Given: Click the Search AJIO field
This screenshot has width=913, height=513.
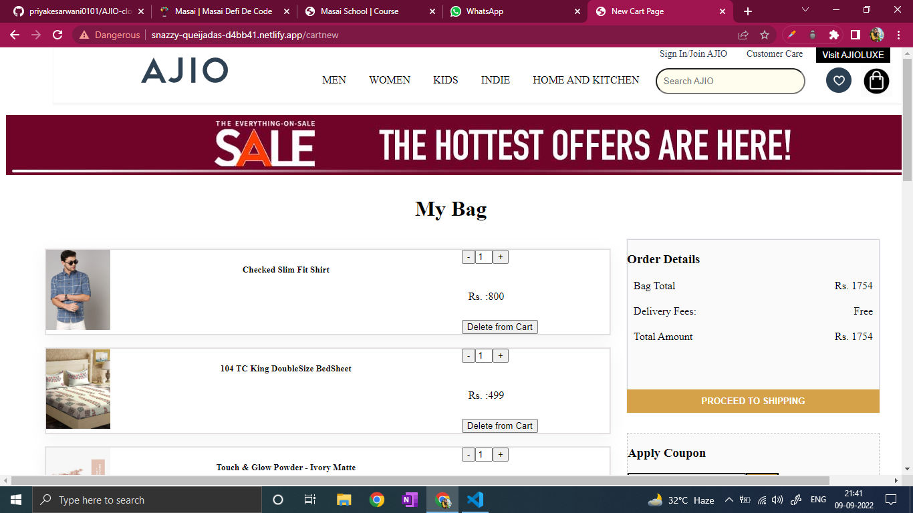Looking at the screenshot, I should click(x=730, y=81).
